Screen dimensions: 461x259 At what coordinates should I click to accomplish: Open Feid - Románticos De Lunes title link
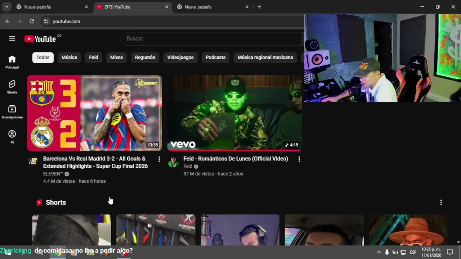point(236,159)
